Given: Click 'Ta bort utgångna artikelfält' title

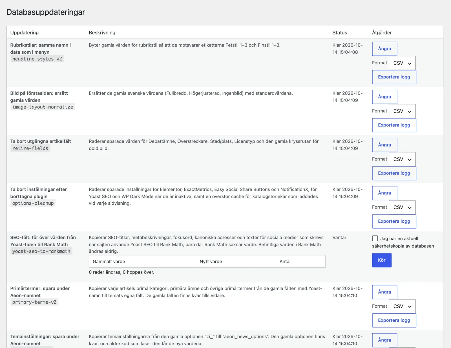Looking at the screenshot, I should coord(41,141).
